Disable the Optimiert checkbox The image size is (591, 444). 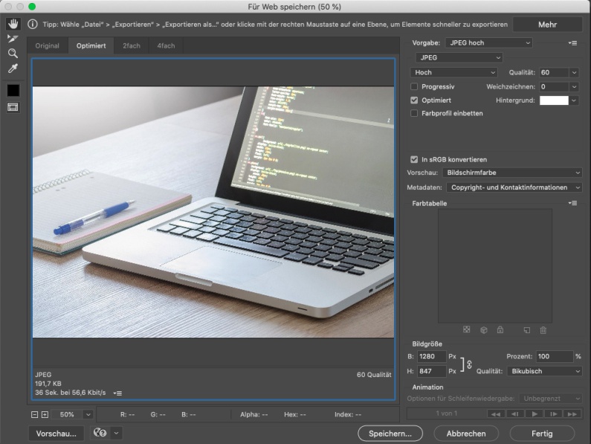tap(415, 100)
